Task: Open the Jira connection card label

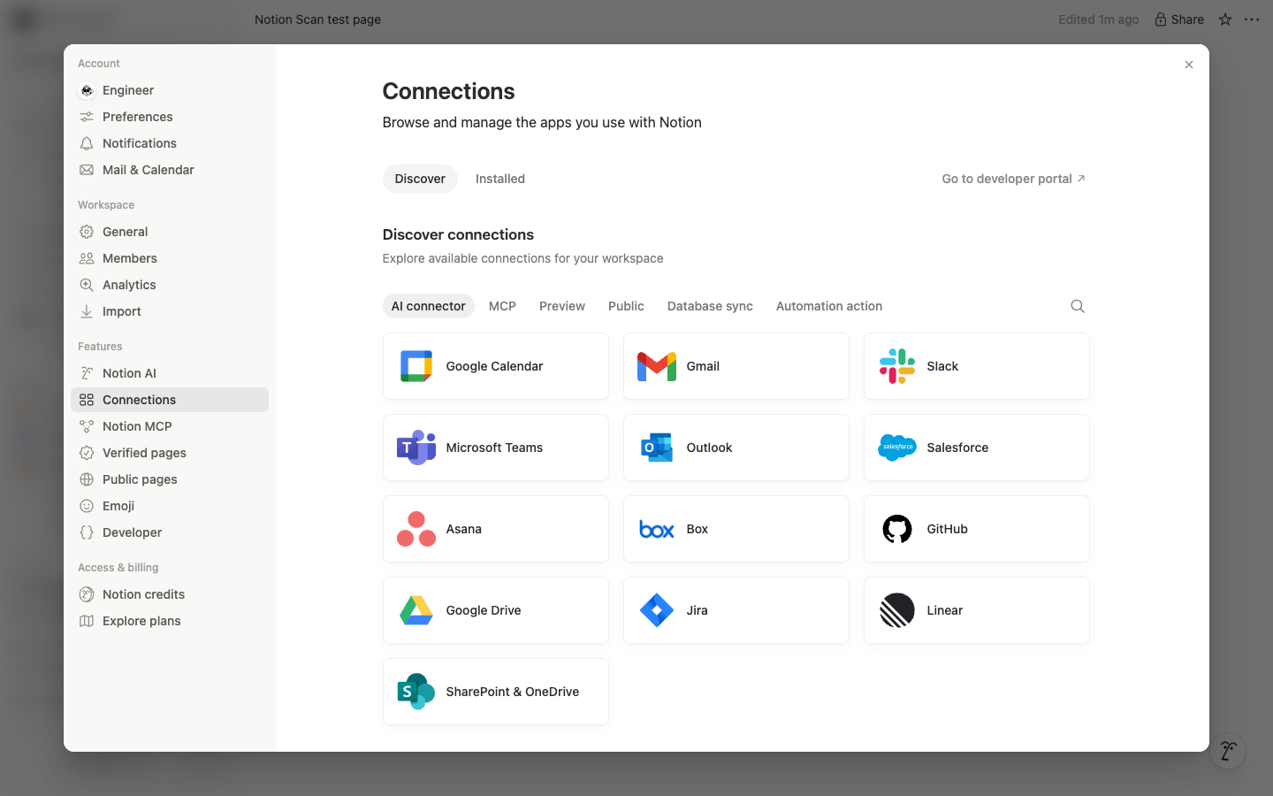Action: (x=697, y=610)
